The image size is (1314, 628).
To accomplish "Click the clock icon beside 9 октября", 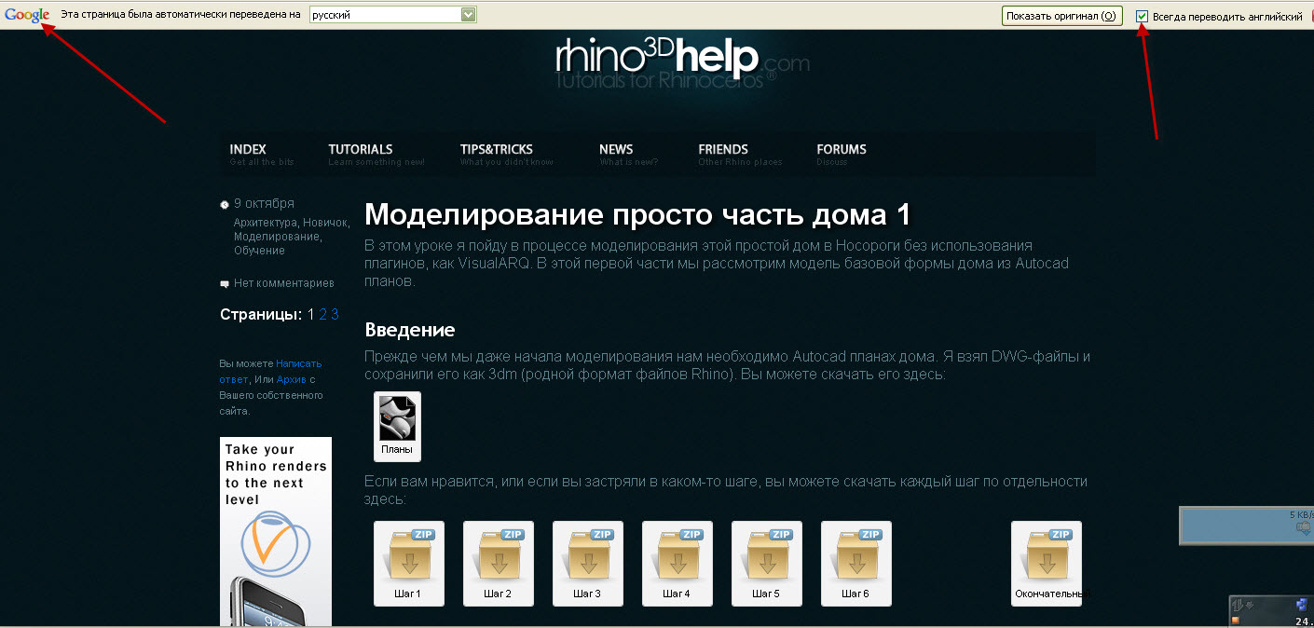I will (225, 204).
